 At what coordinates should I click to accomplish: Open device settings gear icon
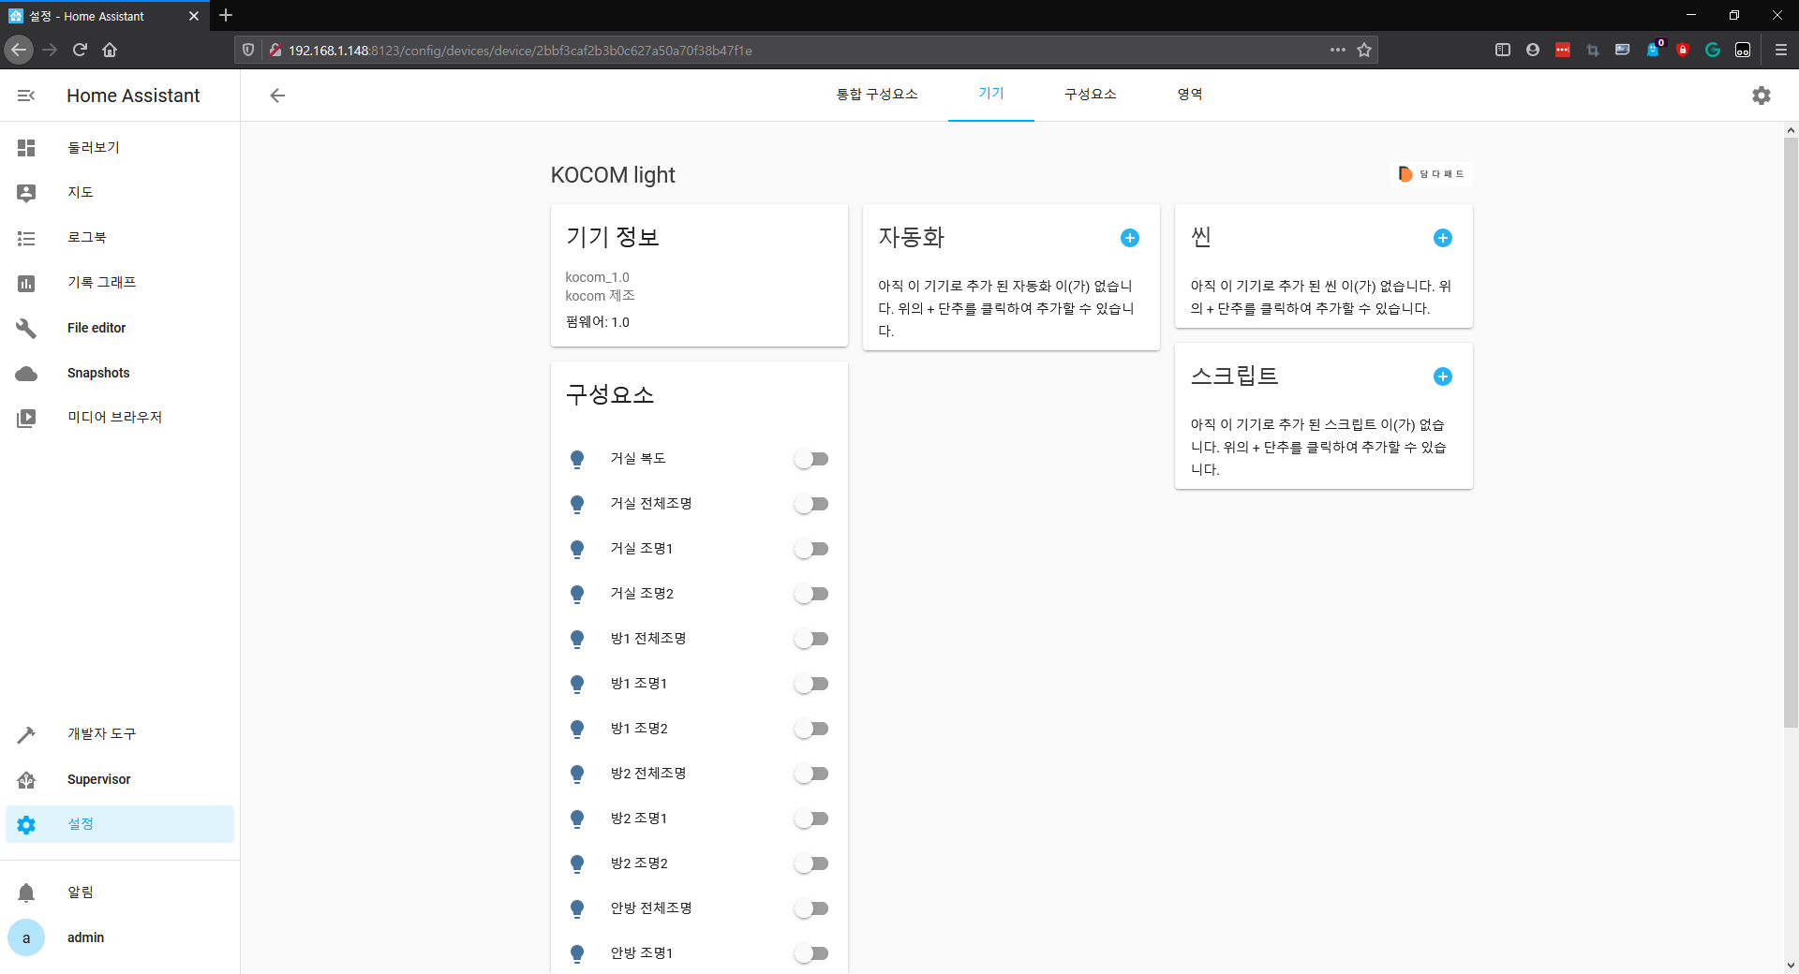(x=1762, y=96)
